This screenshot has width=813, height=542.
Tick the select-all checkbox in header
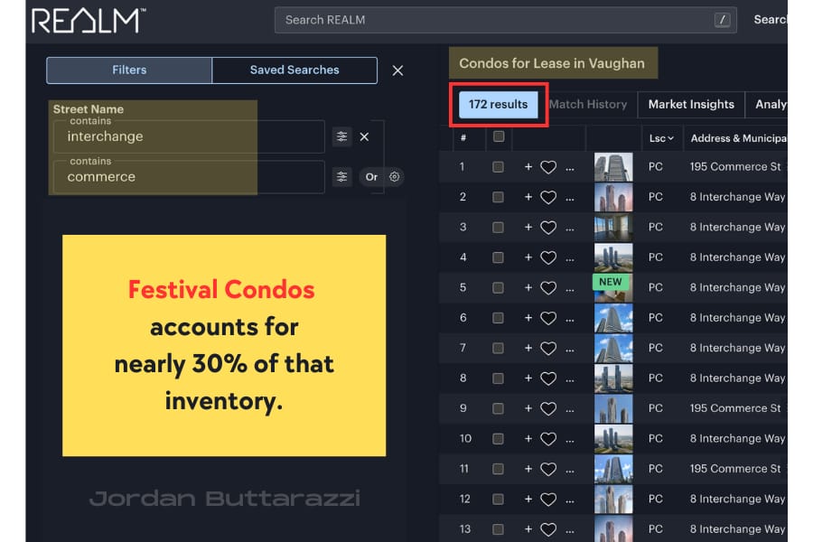499,136
